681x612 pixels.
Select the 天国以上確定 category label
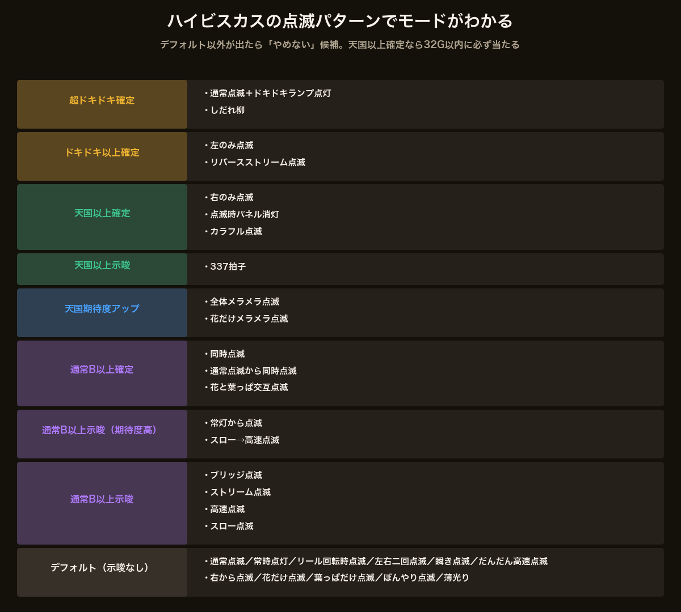pyautogui.click(x=102, y=213)
